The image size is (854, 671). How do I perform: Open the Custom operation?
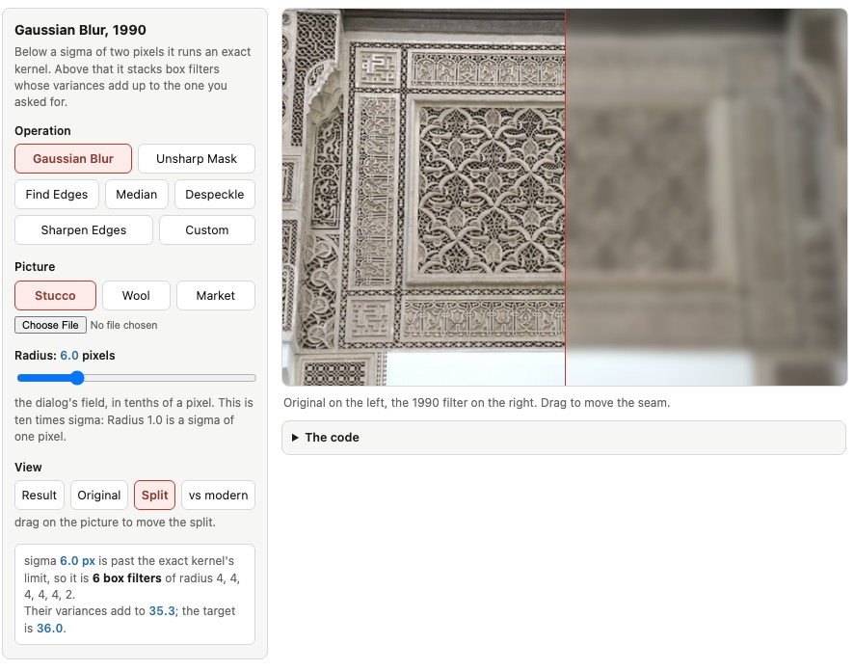click(x=207, y=229)
